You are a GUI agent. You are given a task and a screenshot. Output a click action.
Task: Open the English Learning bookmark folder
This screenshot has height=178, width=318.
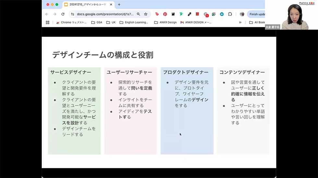tap(134, 22)
